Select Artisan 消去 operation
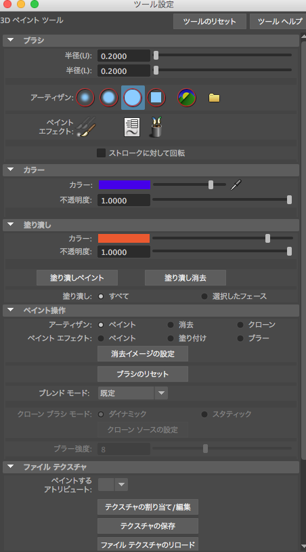This screenshot has width=306, height=552. pos(171,325)
